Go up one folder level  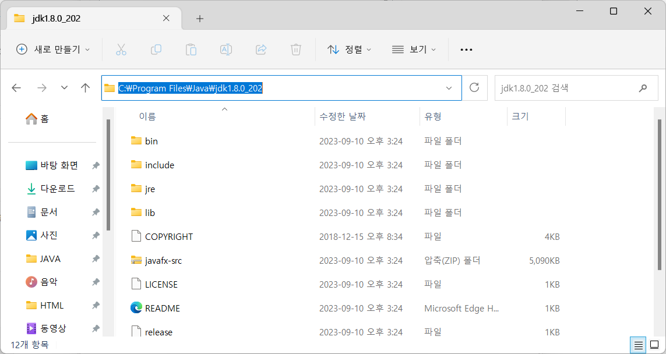86,88
